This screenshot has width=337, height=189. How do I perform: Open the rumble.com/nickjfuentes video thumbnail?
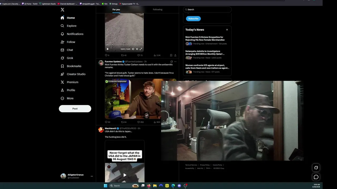[x=133, y=99]
